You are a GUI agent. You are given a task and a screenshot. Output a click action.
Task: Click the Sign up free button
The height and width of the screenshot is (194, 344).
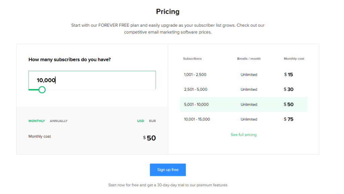click(168, 170)
